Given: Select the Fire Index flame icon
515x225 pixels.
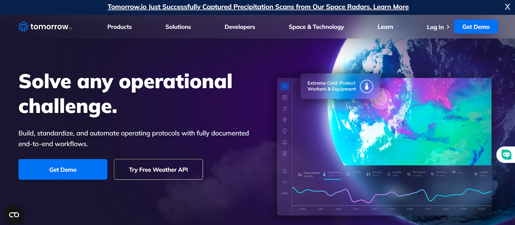Looking at the screenshot, I should click(348, 174).
